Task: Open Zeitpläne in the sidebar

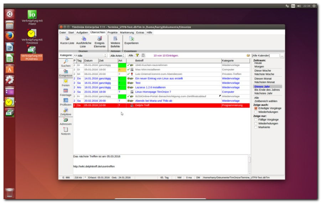Action: [x=66, y=112]
